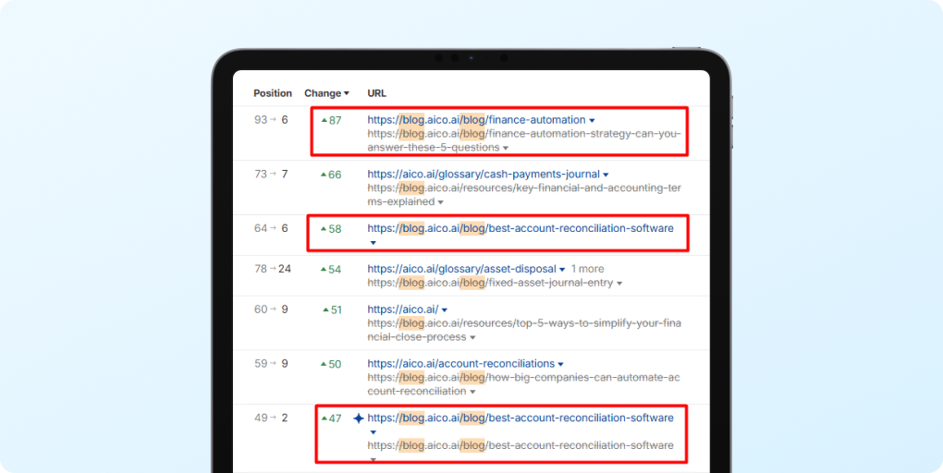Open the best-account-reconciliation-software link in the +58 row
Screen dimensions: 943x473
click(520, 228)
